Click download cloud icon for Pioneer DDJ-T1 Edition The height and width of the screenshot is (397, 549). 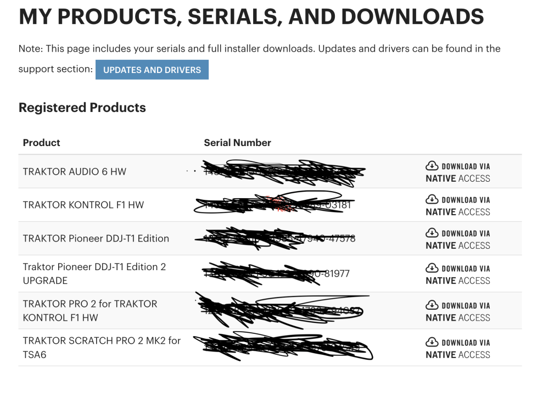click(x=432, y=233)
